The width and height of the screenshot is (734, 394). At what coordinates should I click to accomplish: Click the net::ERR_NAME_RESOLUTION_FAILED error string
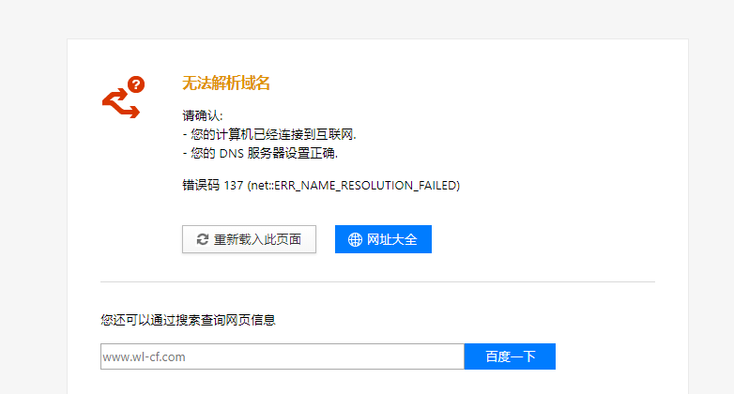click(x=354, y=186)
